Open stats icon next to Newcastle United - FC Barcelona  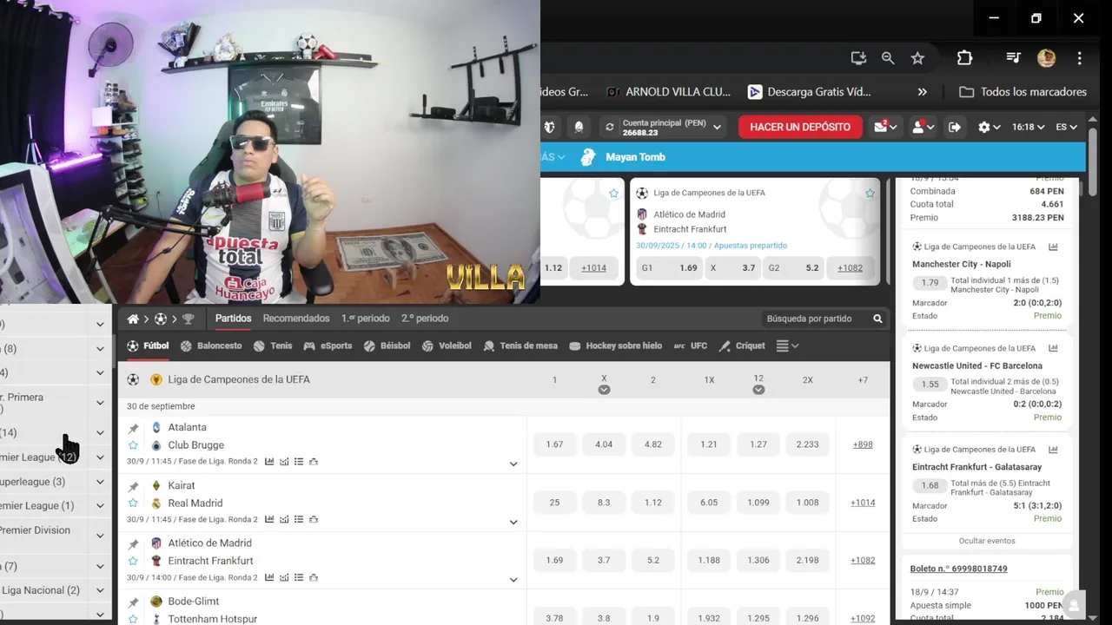(1054, 348)
